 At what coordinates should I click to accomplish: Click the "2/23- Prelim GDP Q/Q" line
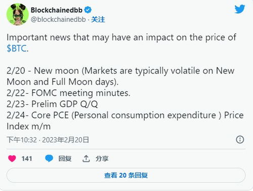tap(52, 104)
